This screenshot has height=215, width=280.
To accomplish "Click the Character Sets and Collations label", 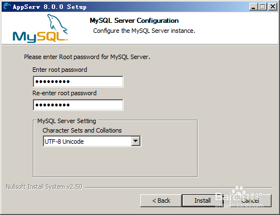I will click(82, 130).
